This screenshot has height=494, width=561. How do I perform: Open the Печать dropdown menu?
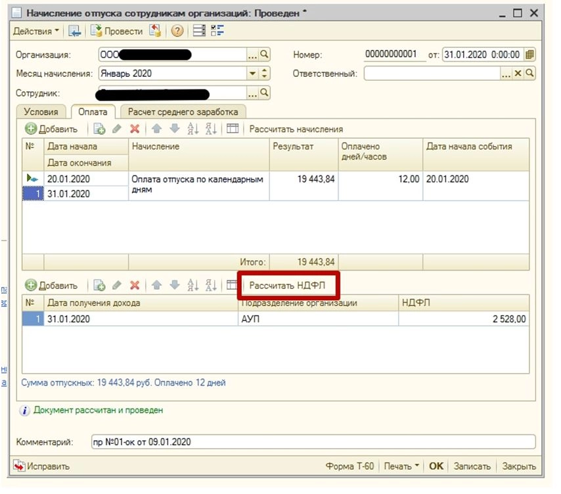pyautogui.click(x=401, y=466)
